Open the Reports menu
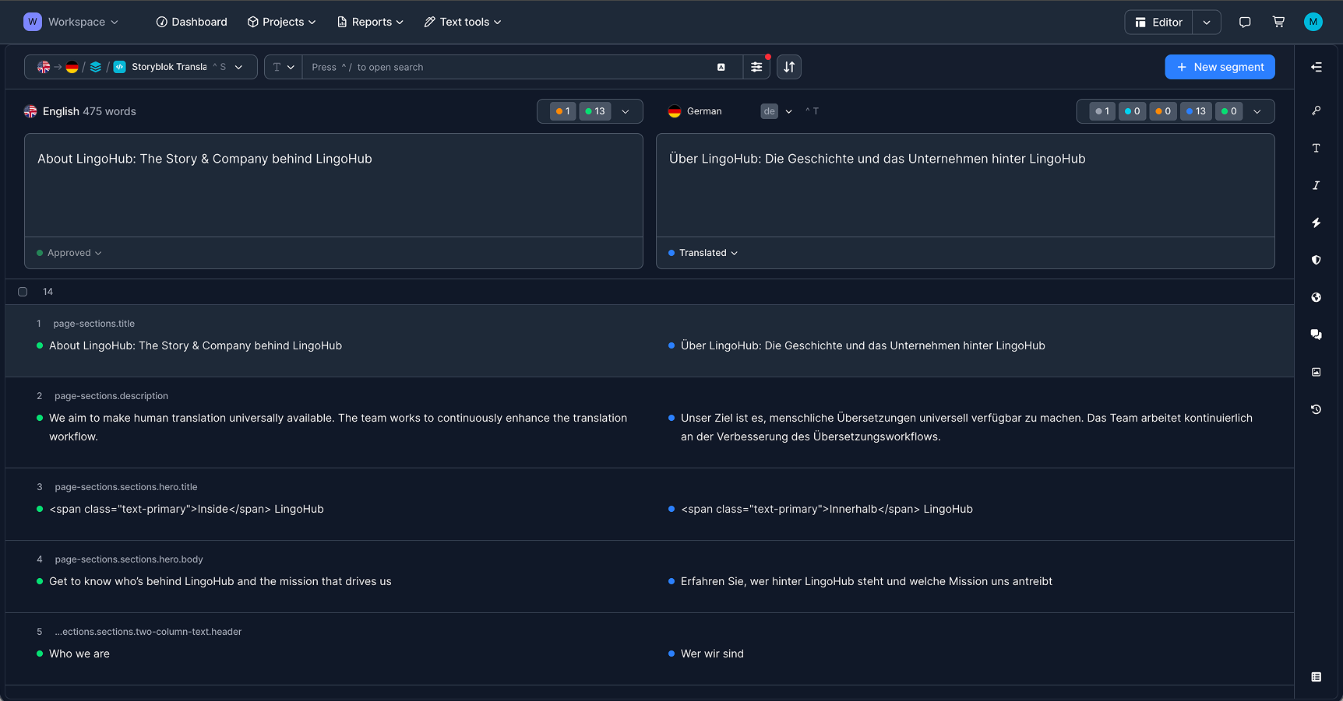 coord(370,22)
